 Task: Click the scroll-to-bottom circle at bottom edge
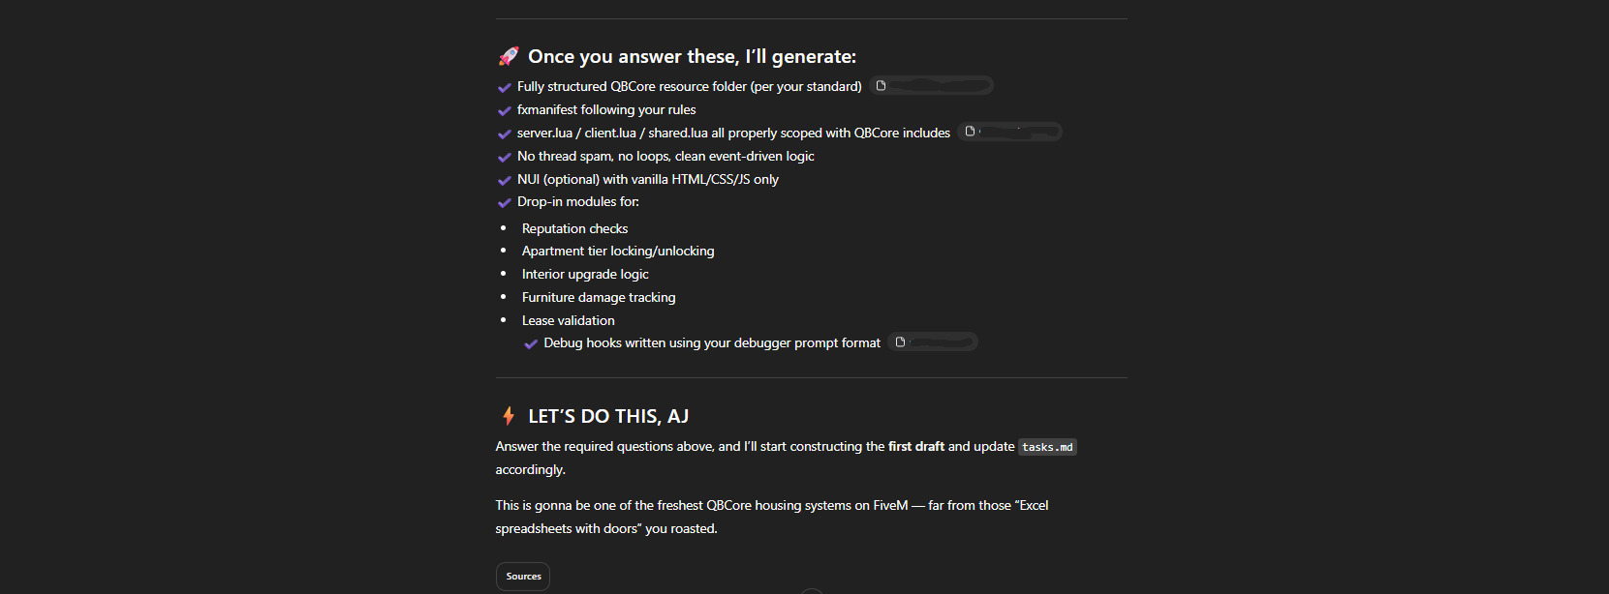812,591
